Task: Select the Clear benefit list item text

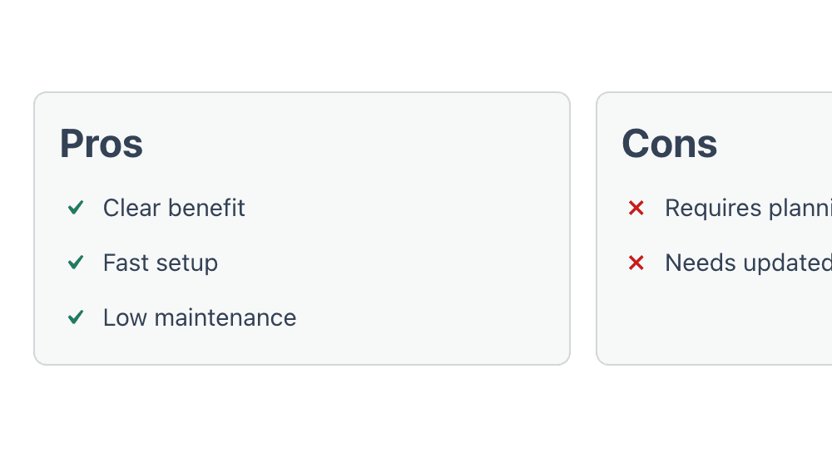Action: point(174,208)
